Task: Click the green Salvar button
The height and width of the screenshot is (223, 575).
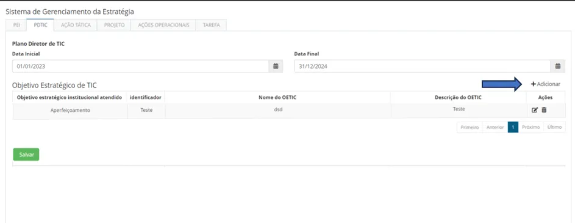Action: point(26,154)
